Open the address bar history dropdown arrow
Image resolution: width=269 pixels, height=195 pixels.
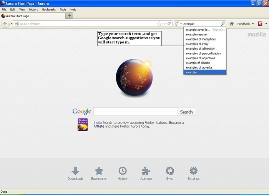164,24
